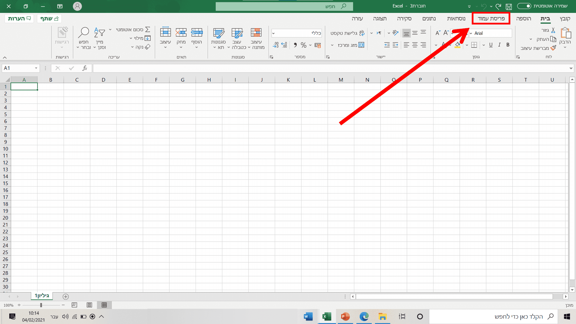Decrease font size with the smaller A icon

pyautogui.click(x=438, y=33)
